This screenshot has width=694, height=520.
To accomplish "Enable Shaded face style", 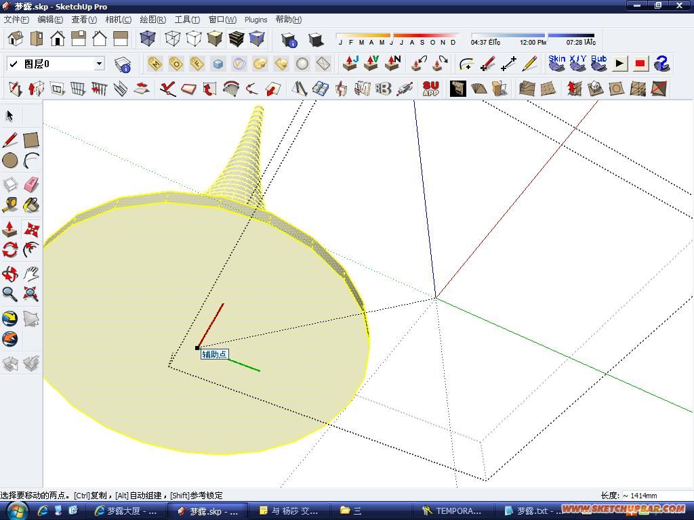I will click(x=215, y=39).
